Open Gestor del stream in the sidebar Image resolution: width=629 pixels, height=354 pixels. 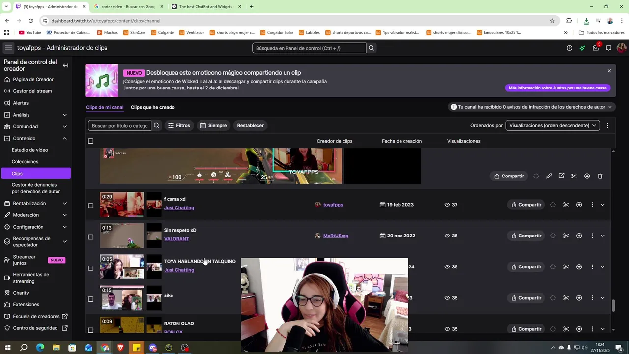(x=35, y=91)
